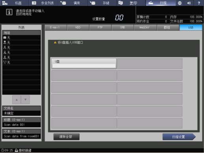204x153 pixels.
Task: Open the 作业列表 job list menu
Action: (44, 3)
